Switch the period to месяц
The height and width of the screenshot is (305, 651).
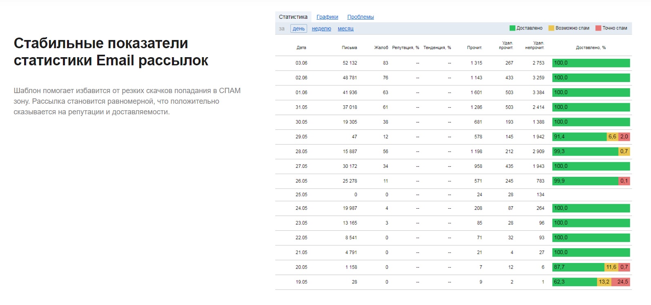pyautogui.click(x=346, y=29)
